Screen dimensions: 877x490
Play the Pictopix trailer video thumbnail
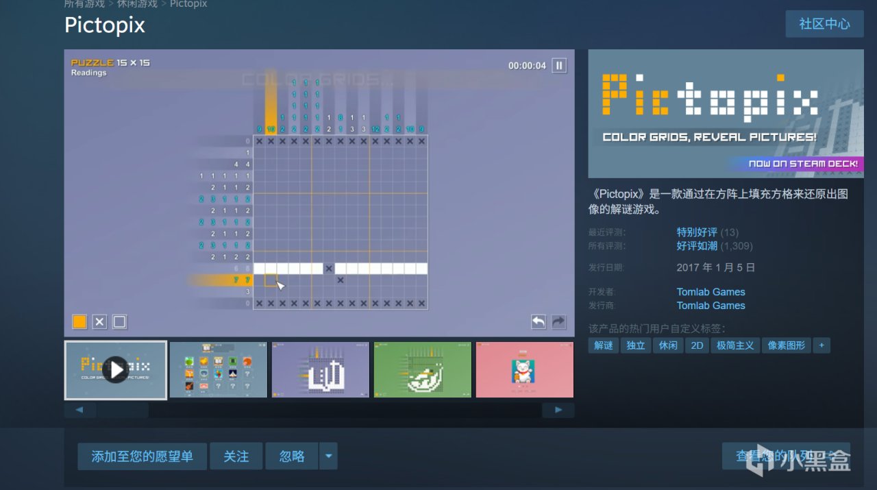click(x=116, y=370)
